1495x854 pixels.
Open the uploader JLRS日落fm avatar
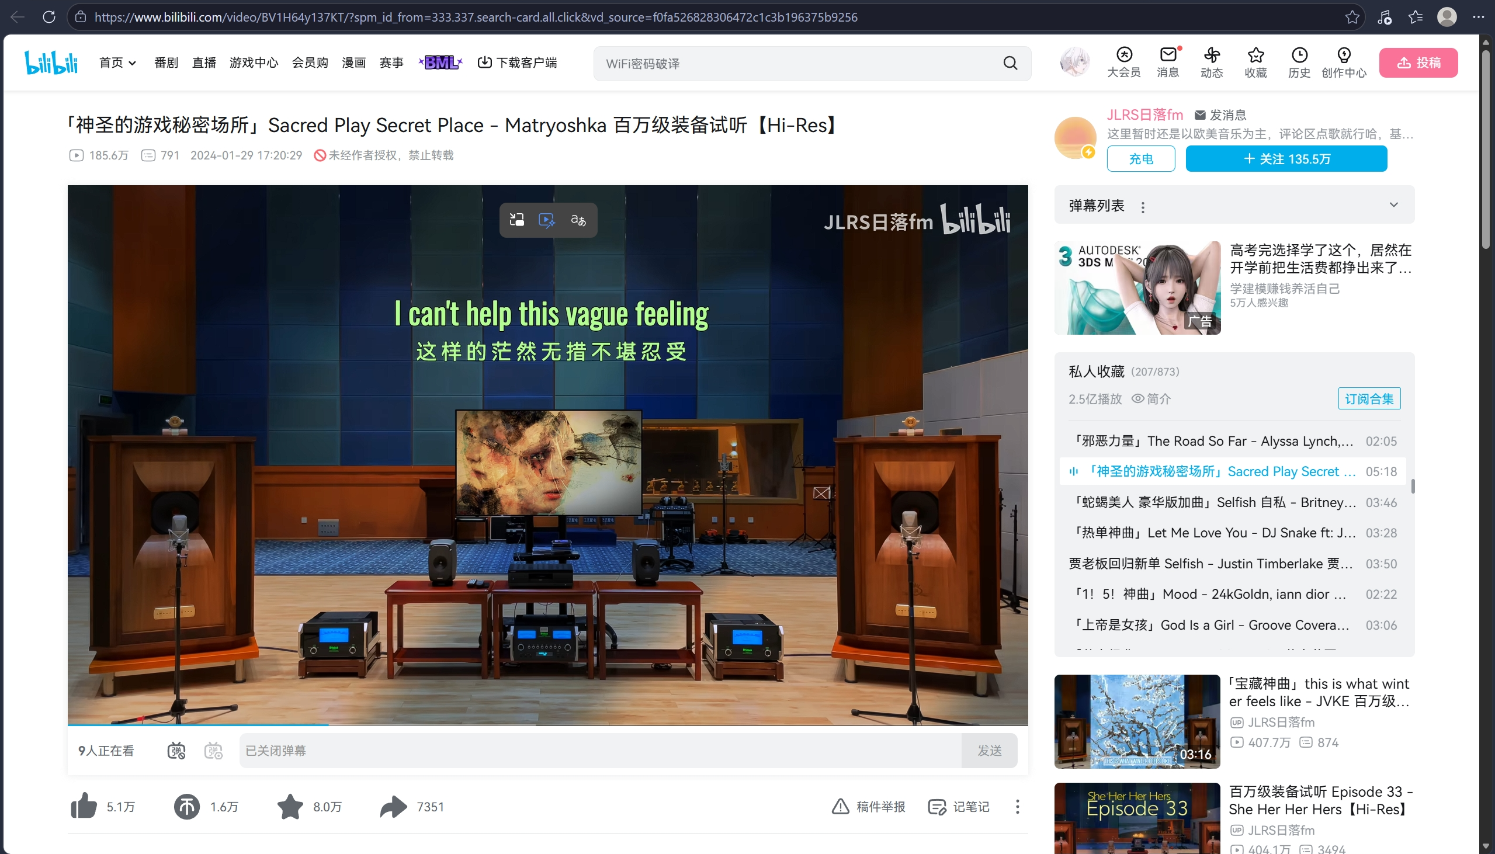(1074, 137)
